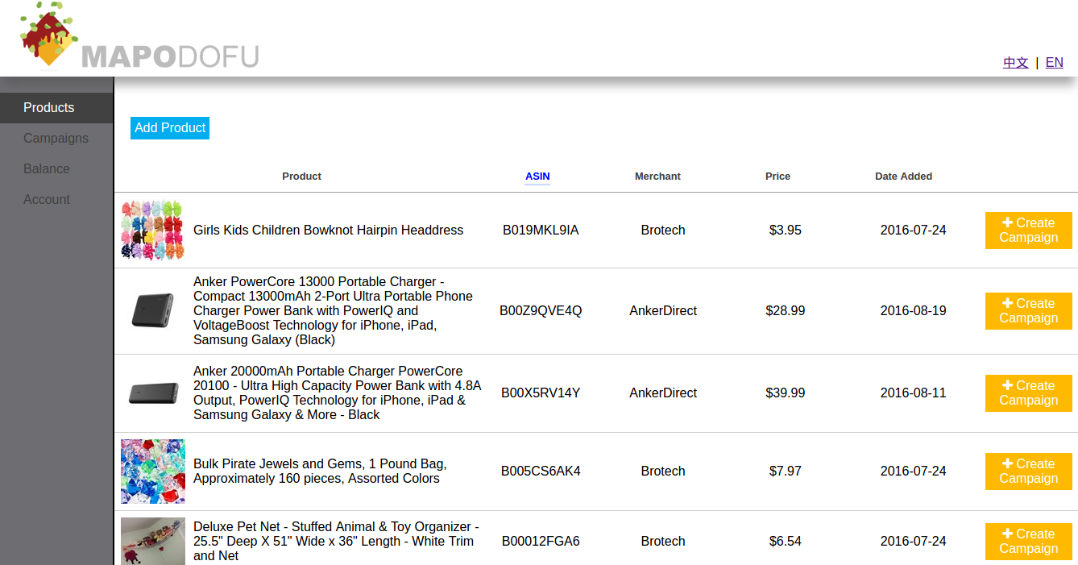The image size is (1078, 565).
Task: Open the Anker PowerCore 13000 thumbnail
Action: tap(153, 311)
